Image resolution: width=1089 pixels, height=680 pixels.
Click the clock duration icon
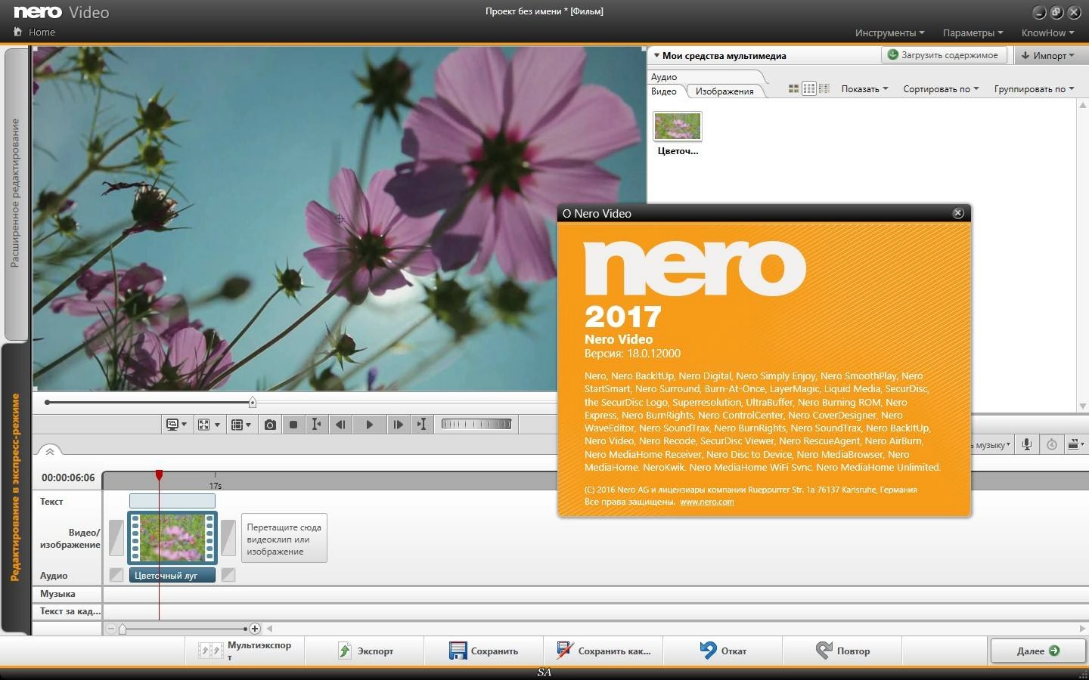(1052, 444)
